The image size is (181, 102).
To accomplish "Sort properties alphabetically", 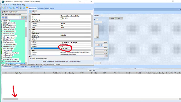I will point(33,11).
